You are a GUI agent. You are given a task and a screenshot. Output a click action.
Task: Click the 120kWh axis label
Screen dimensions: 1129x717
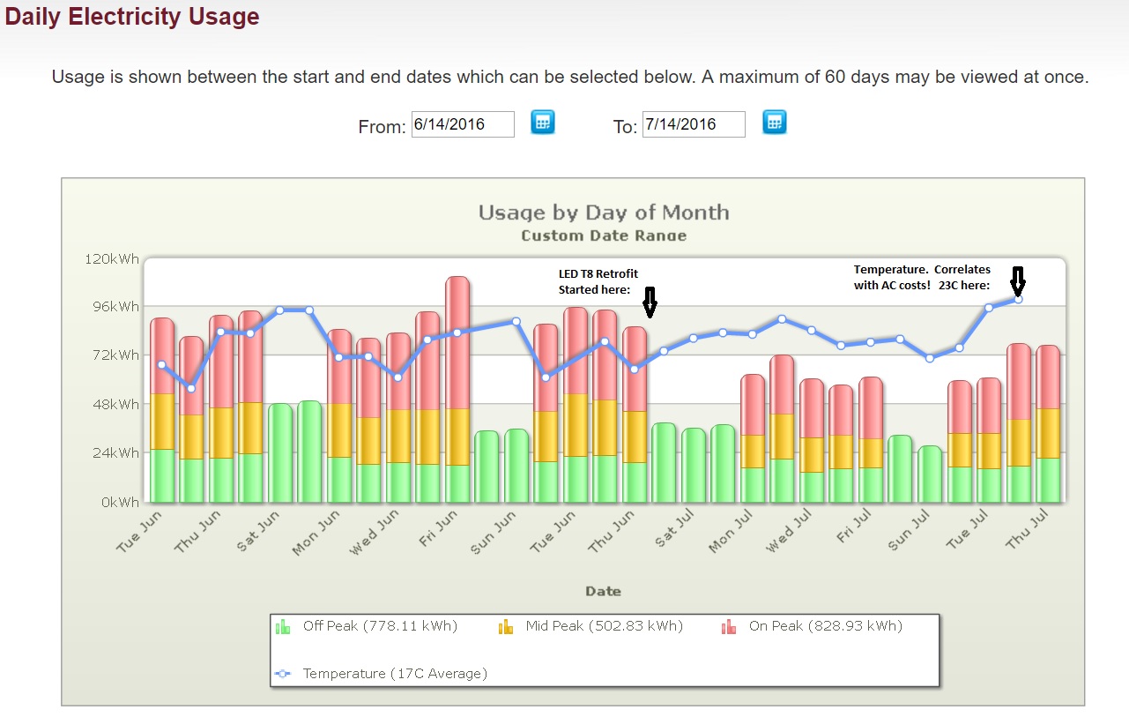112,258
